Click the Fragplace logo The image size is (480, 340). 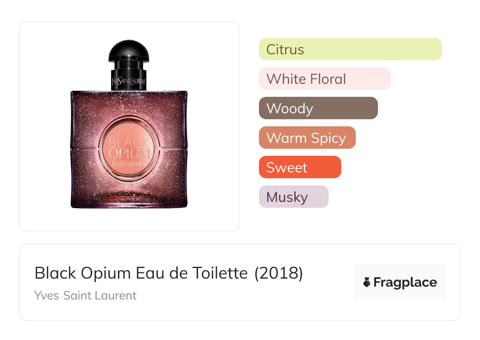400,282
